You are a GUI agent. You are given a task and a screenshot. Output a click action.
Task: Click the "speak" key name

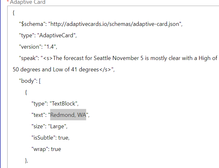click(x=28, y=58)
